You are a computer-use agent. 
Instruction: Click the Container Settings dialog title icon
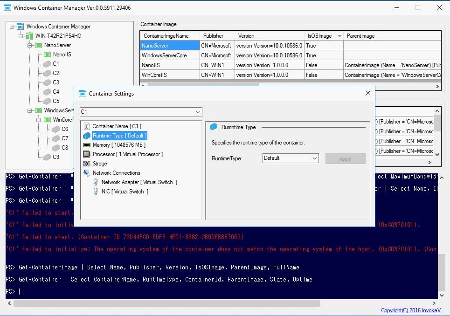pyautogui.click(x=83, y=94)
